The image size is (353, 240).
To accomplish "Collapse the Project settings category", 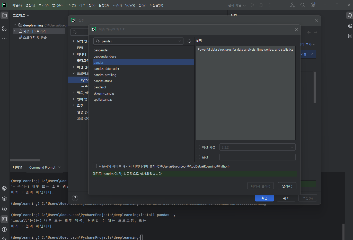I will pyautogui.click(x=74, y=73).
